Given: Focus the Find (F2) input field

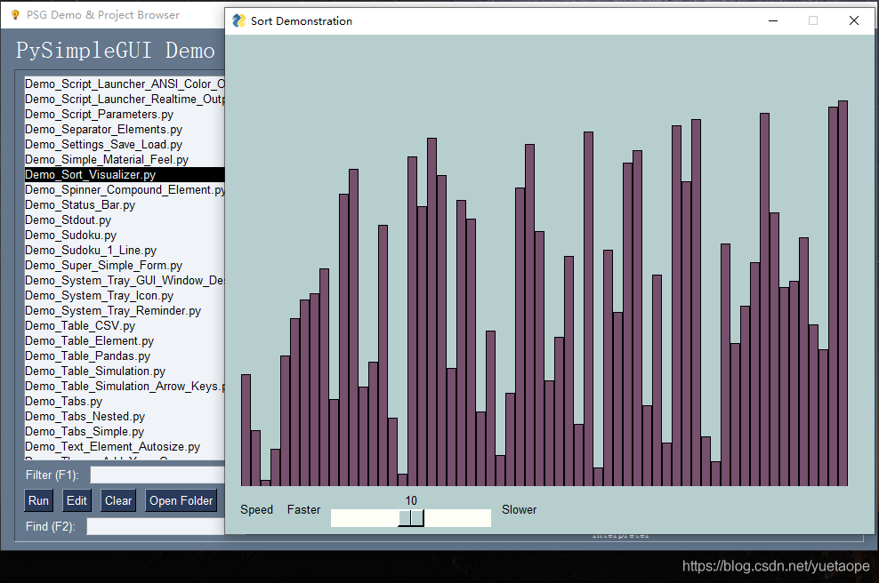Looking at the screenshot, I should (156, 526).
